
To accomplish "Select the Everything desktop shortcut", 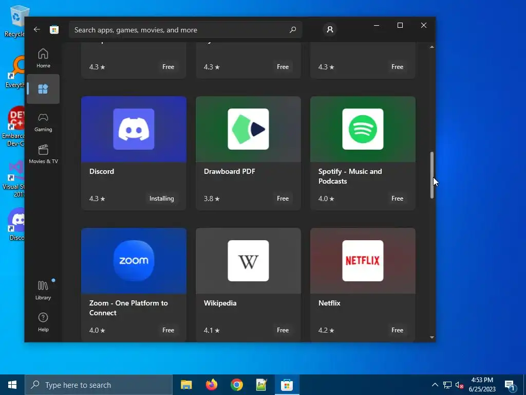I will 16,73.
